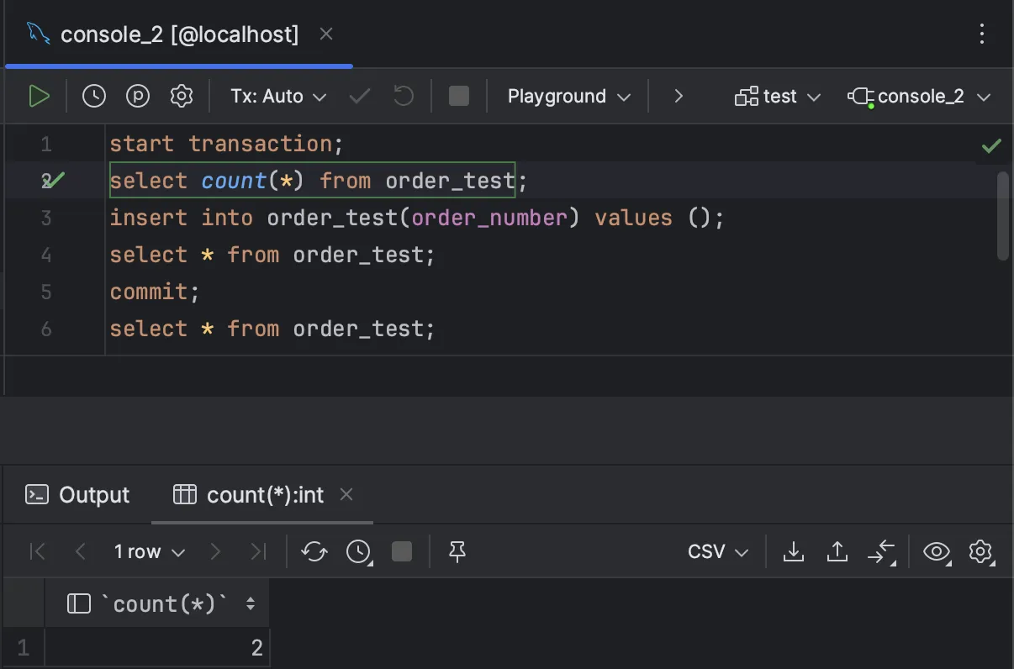
Task: Switch to the Output tab
Action: (x=78, y=495)
